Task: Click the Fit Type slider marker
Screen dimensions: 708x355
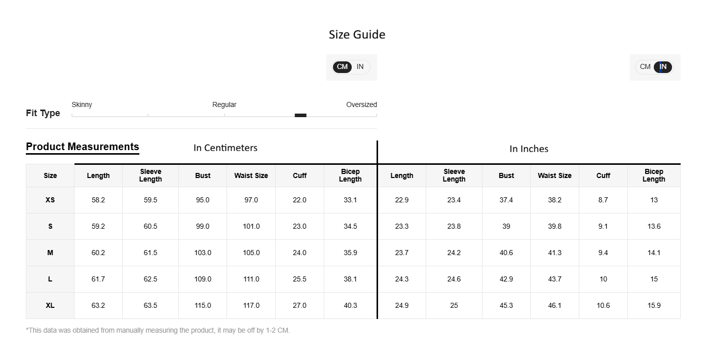Action: click(x=301, y=115)
